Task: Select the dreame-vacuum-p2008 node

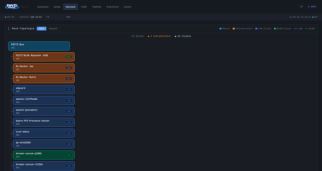Action: [44, 155]
